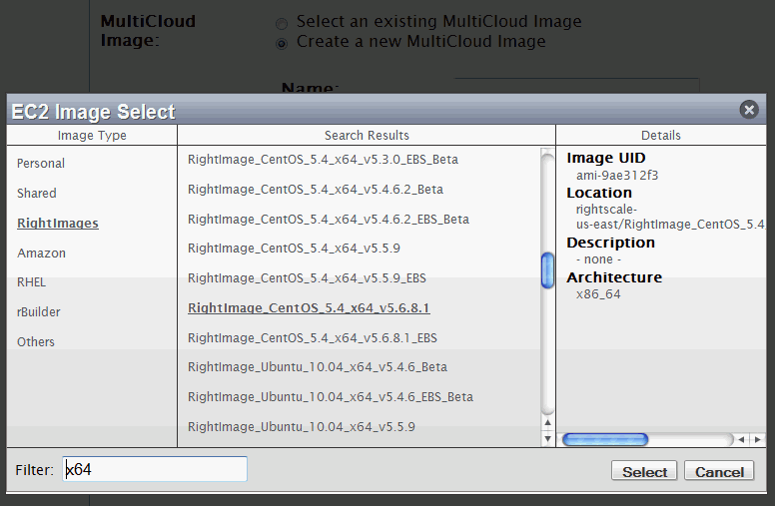Click the search results scroll down arrow
This screenshot has height=506, width=775.
[547, 439]
